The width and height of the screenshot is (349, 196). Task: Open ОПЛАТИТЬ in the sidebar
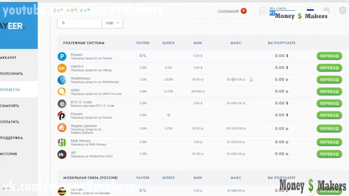pyautogui.click(x=10, y=122)
